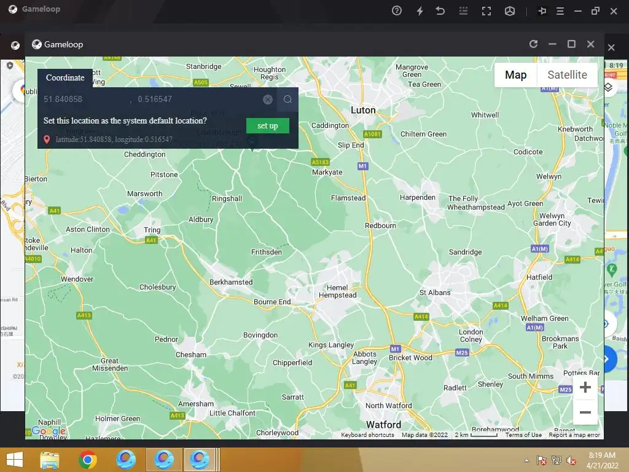Click the Welwyn Garden City label
629x472 pixels.
click(x=552, y=219)
